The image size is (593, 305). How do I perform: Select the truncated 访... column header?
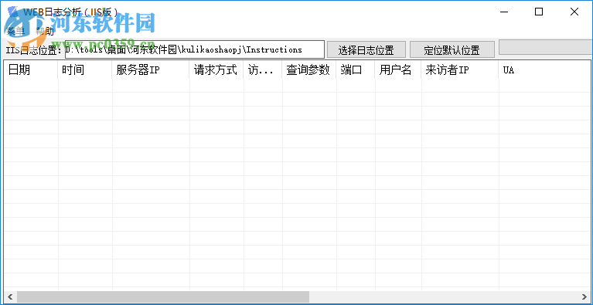(x=263, y=70)
